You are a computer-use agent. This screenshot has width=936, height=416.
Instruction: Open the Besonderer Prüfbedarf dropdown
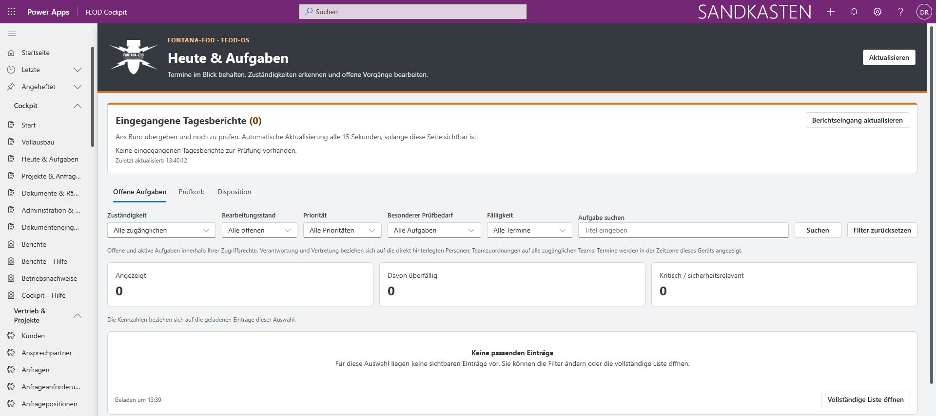pyautogui.click(x=434, y=230)
